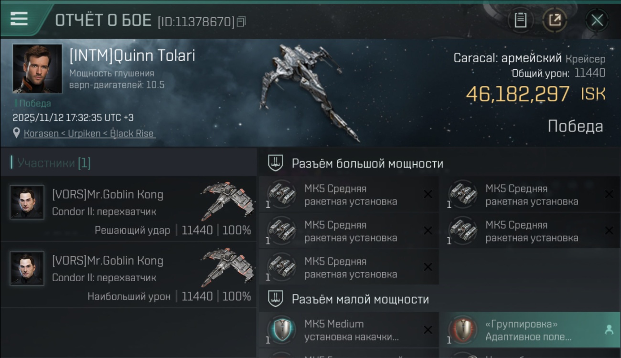Viewport: 621px width, 358px height.
Task: Open Quinn Tolari's pilot portrait
Action: 37,69
